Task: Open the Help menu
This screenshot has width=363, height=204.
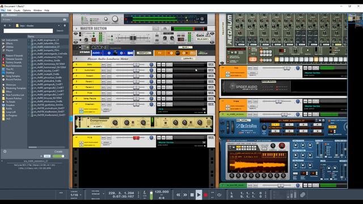Action: coord(47,10)
